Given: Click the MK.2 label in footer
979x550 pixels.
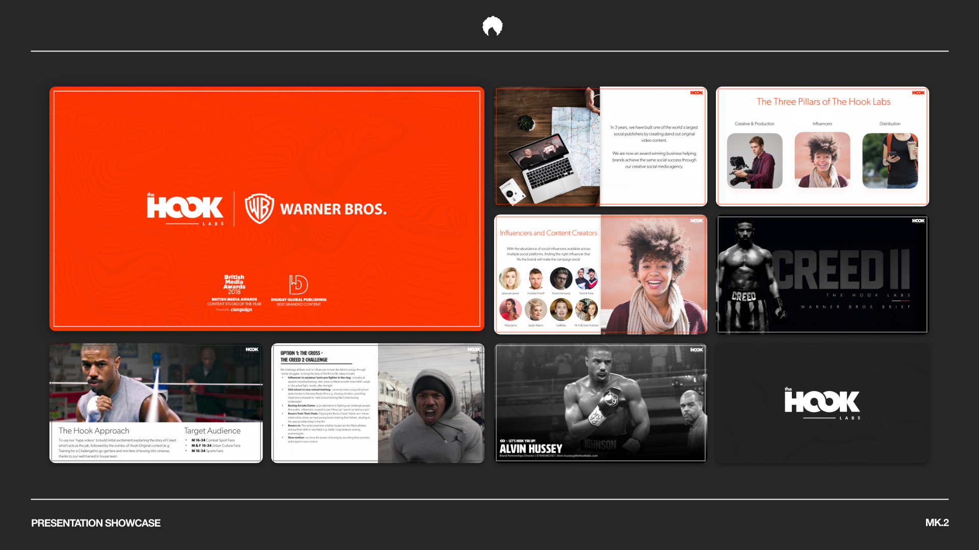Looking at the screenshot, I should click(x=937, y=522).
